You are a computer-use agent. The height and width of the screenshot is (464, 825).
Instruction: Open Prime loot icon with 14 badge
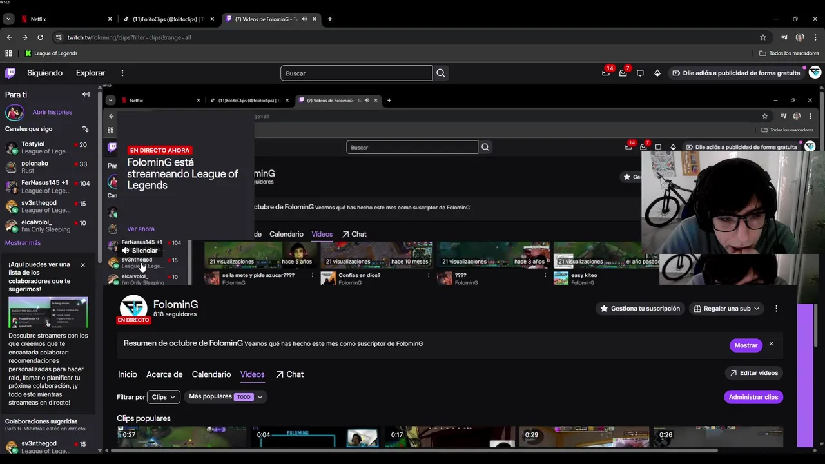point(606,73)
